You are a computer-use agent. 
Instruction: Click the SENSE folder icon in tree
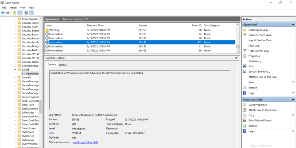pos(19,69)
